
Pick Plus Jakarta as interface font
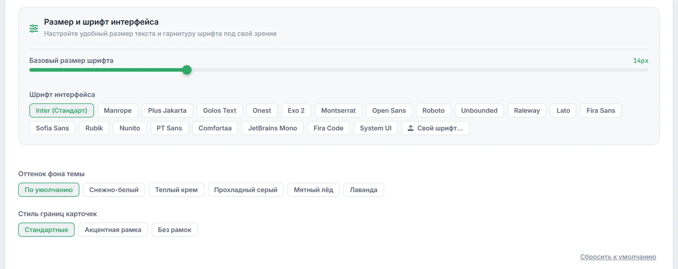coord(167,111)
